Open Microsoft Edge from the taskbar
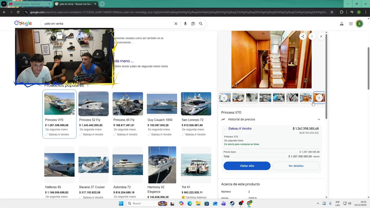 click(x=190, y=203)
